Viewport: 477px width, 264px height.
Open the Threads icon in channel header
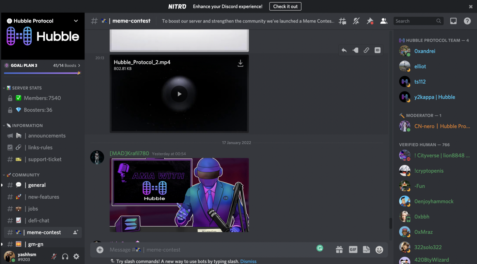(342, 21)
